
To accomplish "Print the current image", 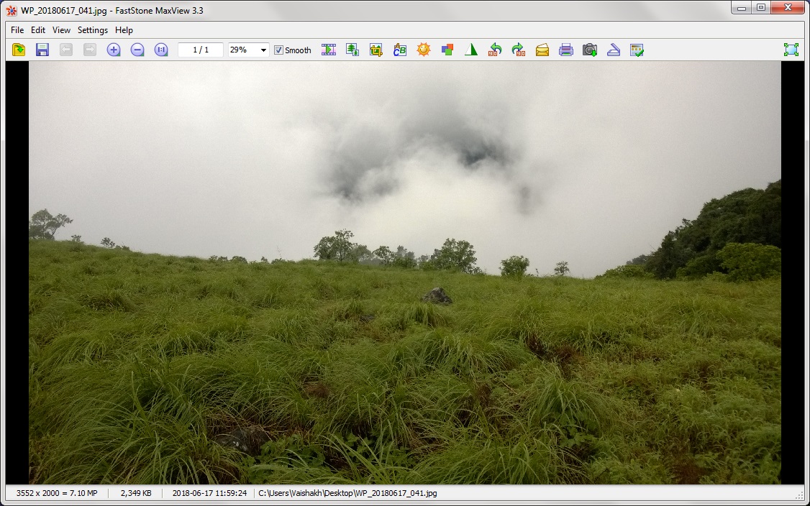I will [x=565, y=50].
